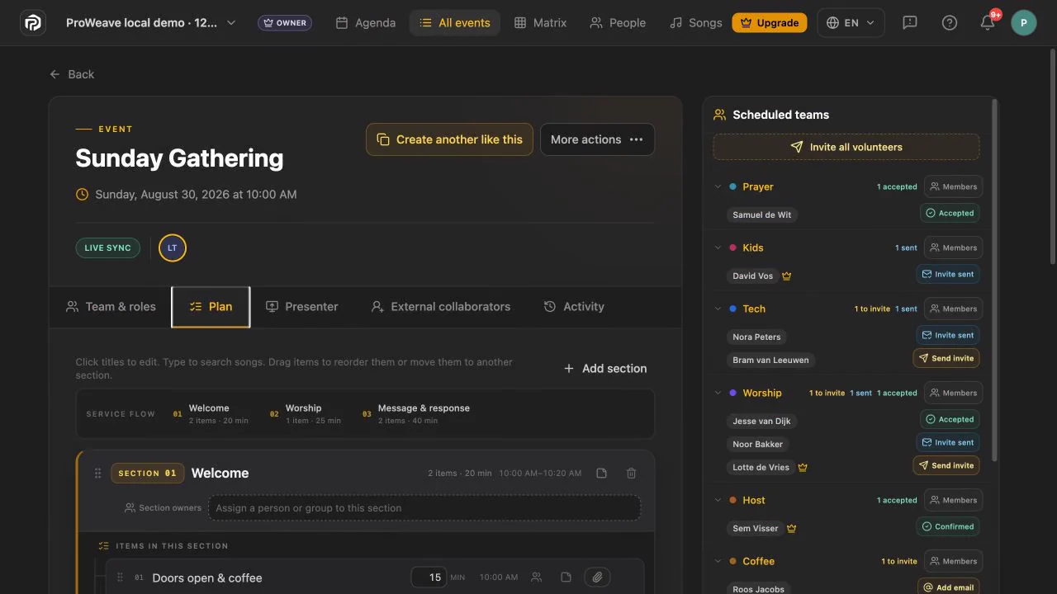
Task: Click the help question mark icon
Action: (950, 23)
